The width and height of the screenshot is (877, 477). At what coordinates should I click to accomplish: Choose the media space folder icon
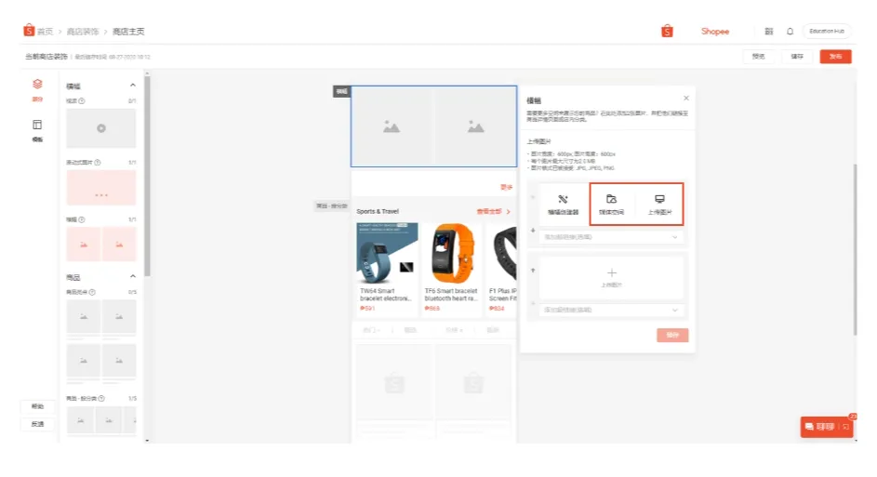[x=611, y=205]
